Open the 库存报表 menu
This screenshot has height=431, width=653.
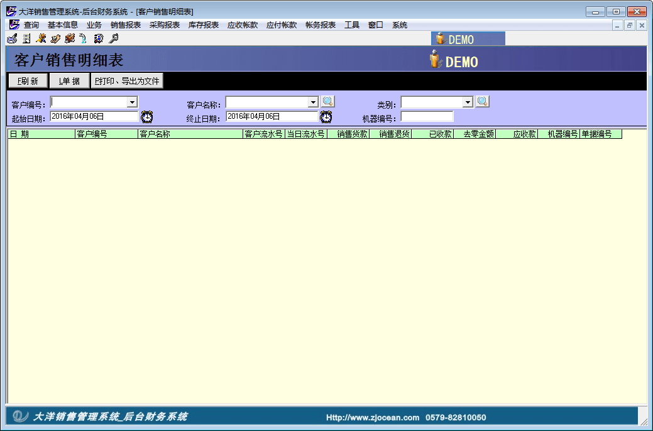click(x=204, y=25)
